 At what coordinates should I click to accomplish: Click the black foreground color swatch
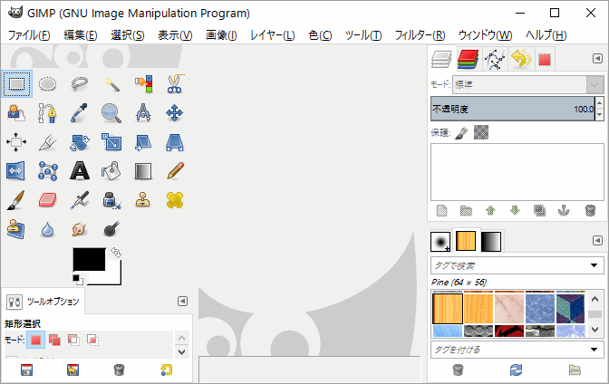[89, 259]
